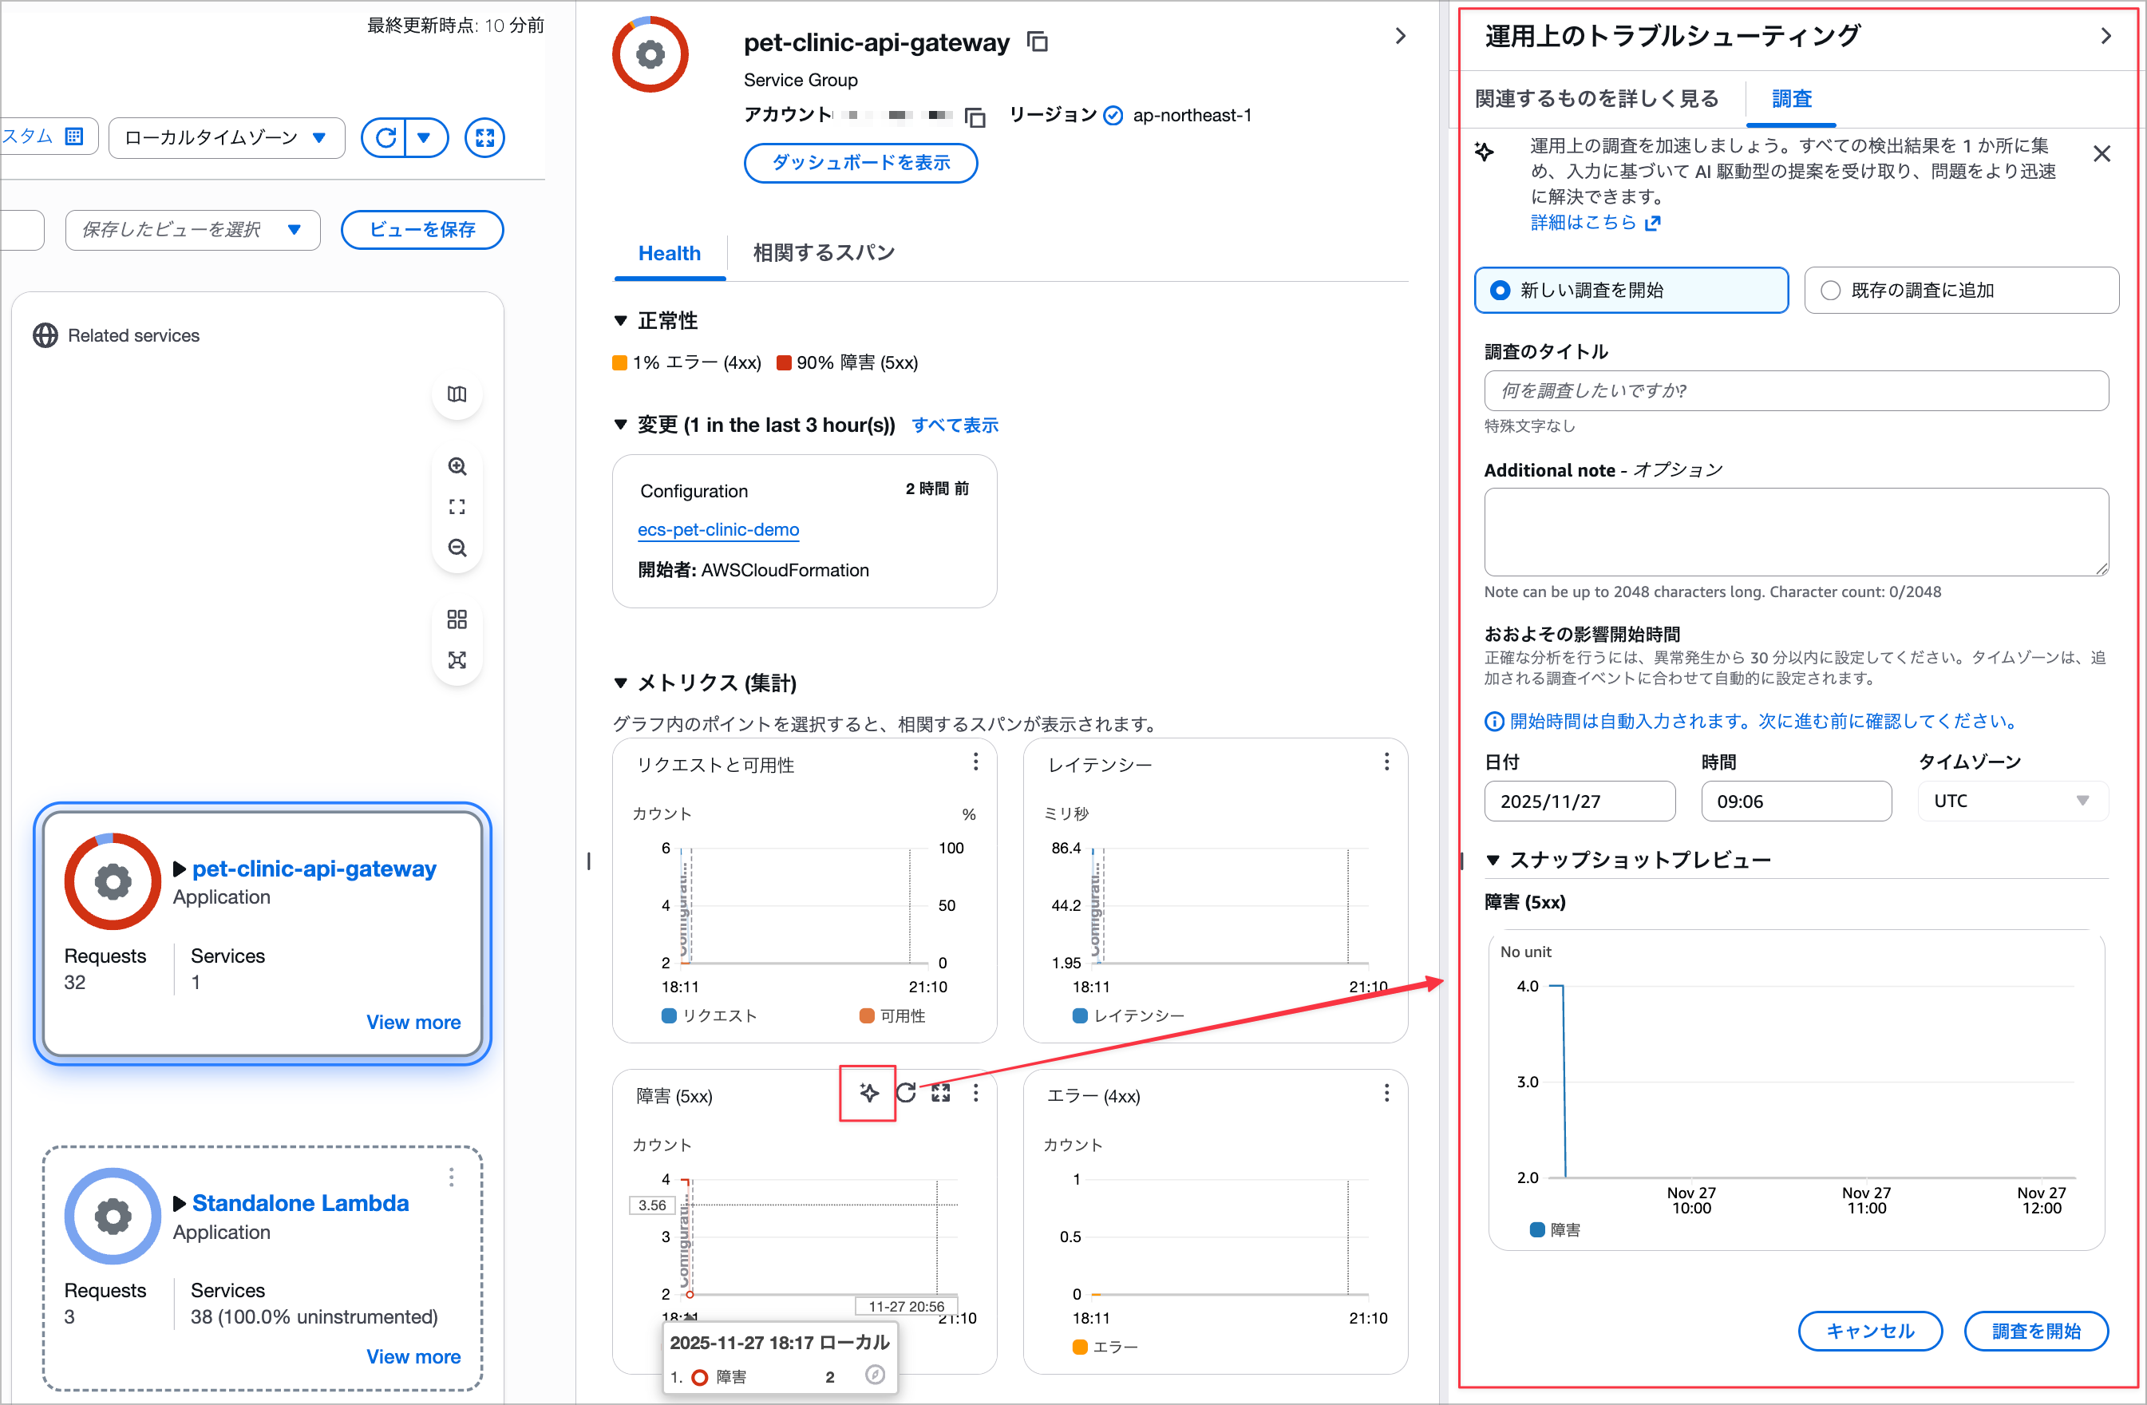
Task: Select 既存の調査に追加 radio option
Action: click(x=1830, y=291)
